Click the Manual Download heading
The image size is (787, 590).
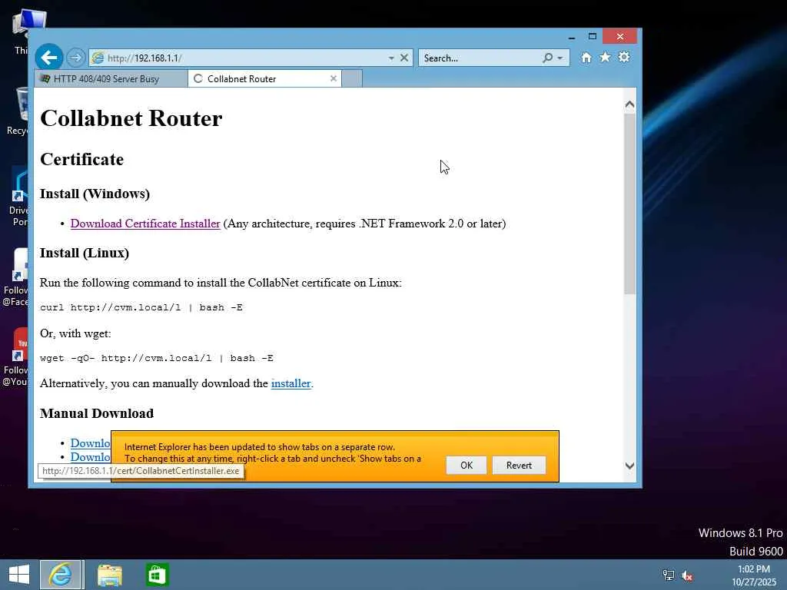(97, 413)
